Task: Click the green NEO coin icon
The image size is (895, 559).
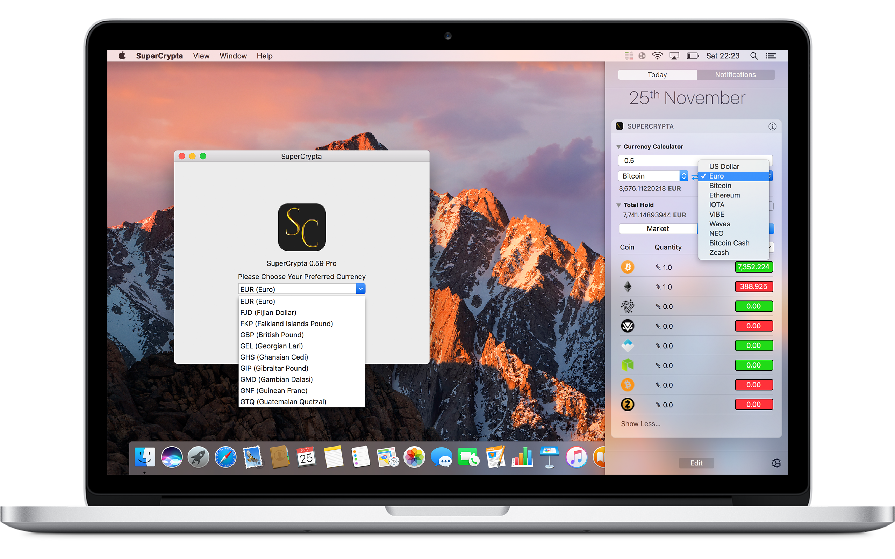Action: (x=627, y=365)
